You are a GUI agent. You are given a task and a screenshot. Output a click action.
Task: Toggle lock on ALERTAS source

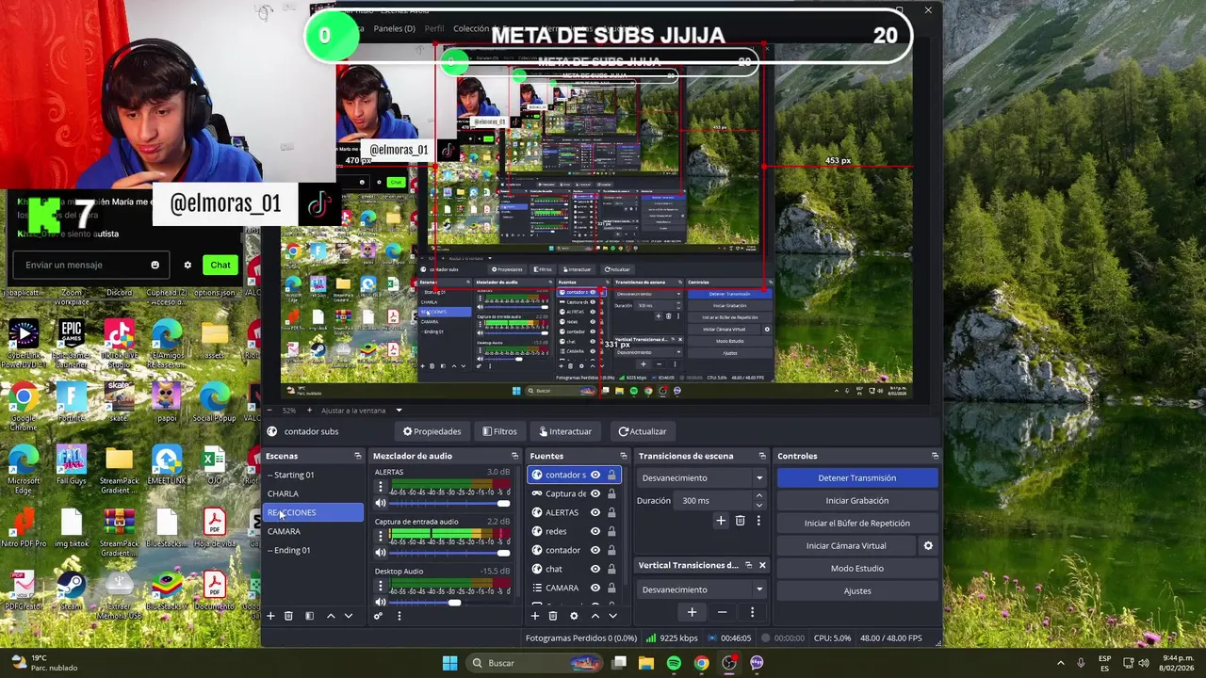coord(611,512)
